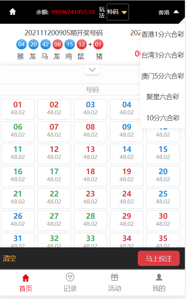This screenshot has height=299, width=186.
Task: Tap number 33 cell
Action: click(x=90, y=240)
